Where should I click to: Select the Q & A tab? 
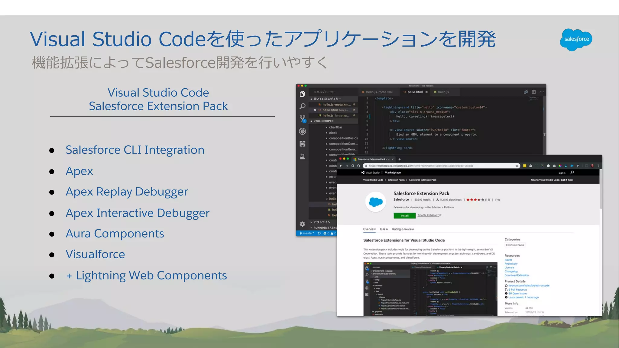pyautogui.click(x=384, y=229)
